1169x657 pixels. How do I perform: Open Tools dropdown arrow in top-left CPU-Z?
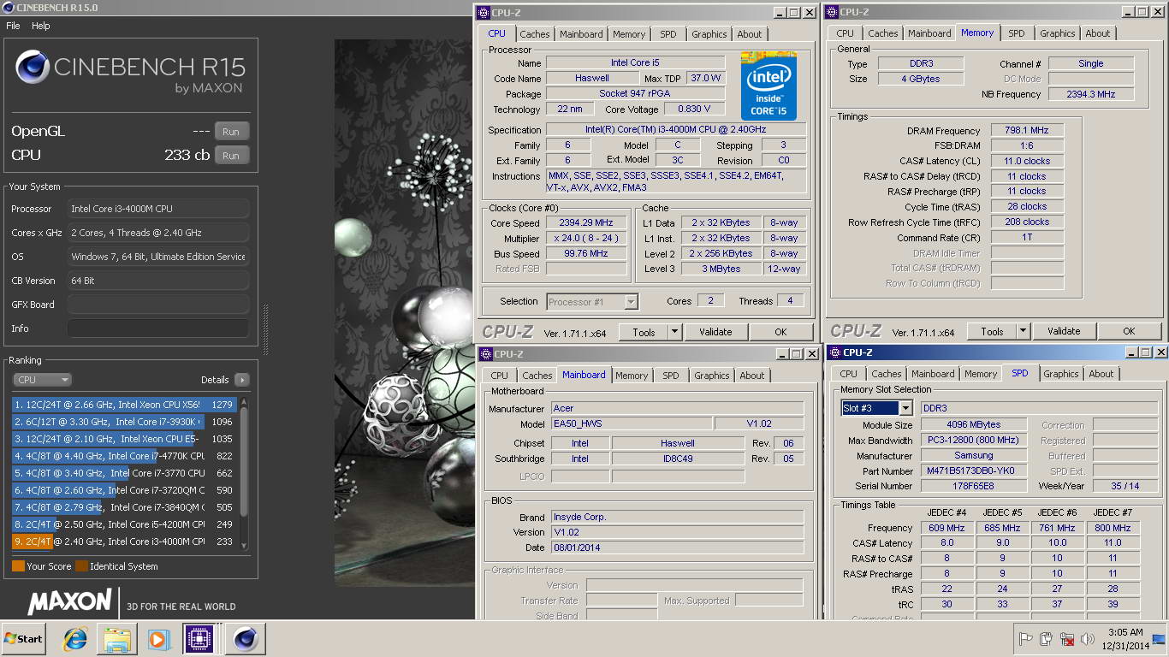(674, 332)
